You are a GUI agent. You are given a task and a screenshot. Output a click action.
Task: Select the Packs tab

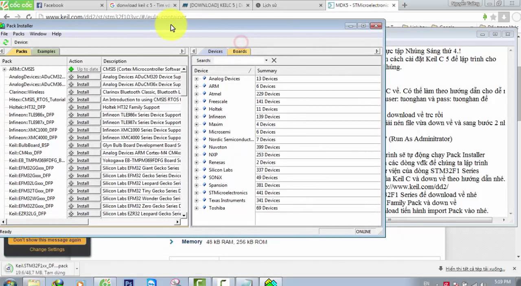tap(22, 51)
